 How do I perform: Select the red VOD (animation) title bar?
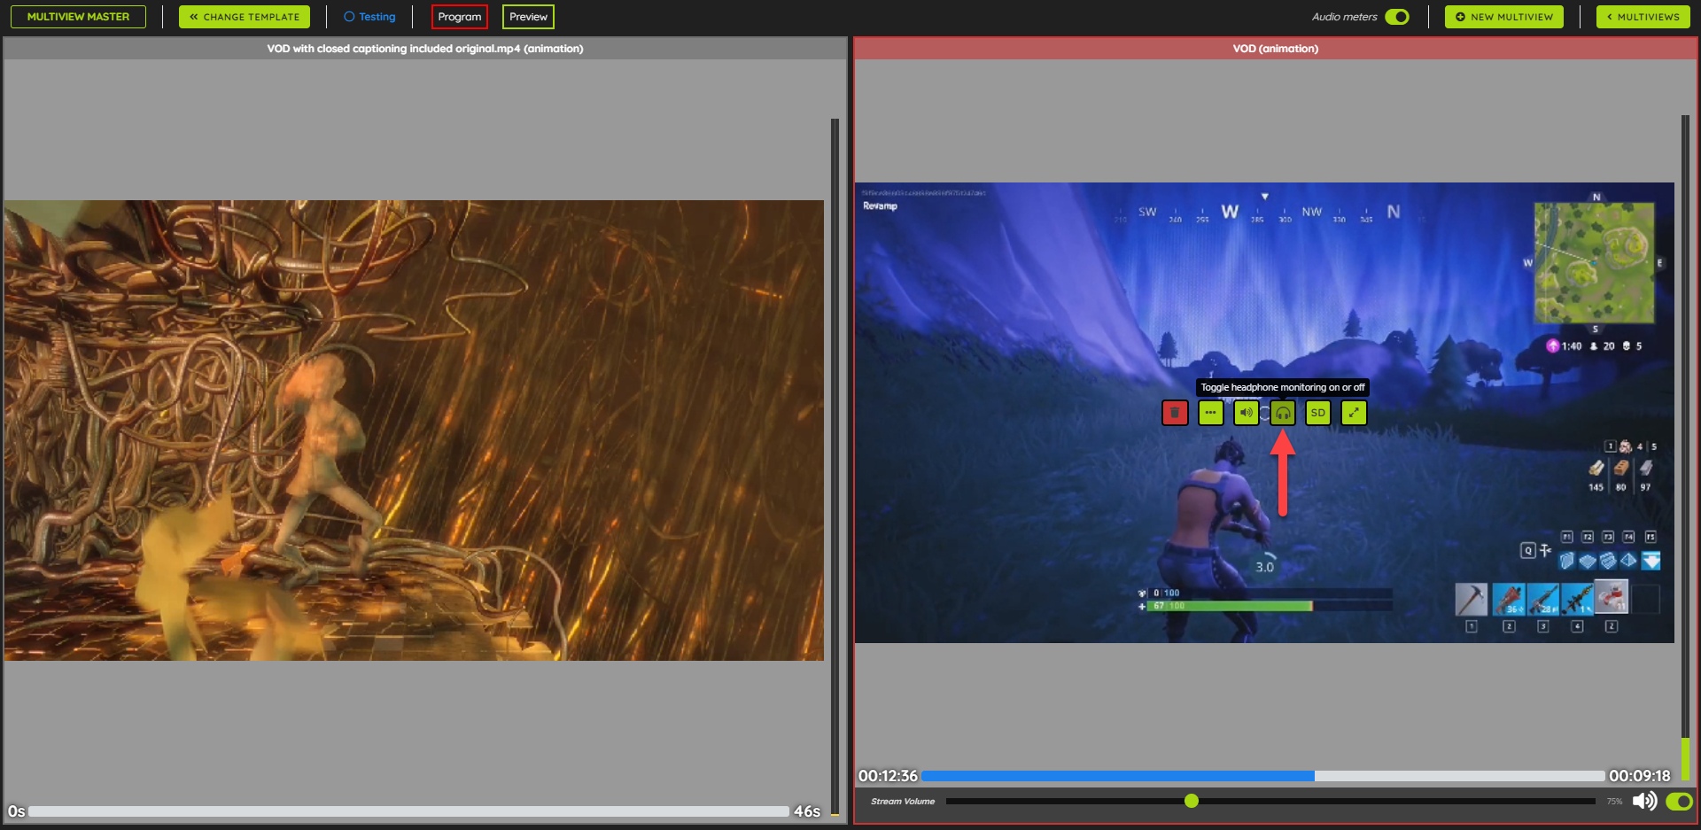pyautogui.click(x=1276, y=49)
